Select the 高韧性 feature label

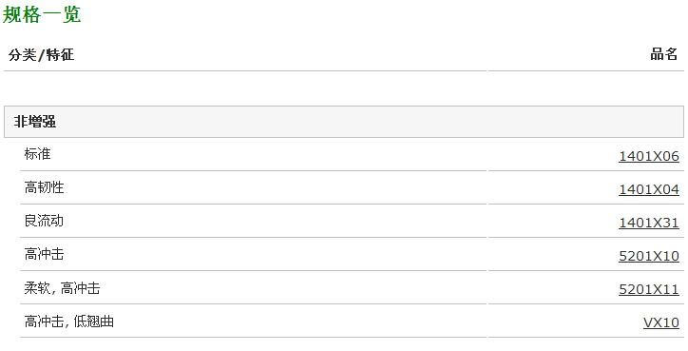tap(44, 187)
